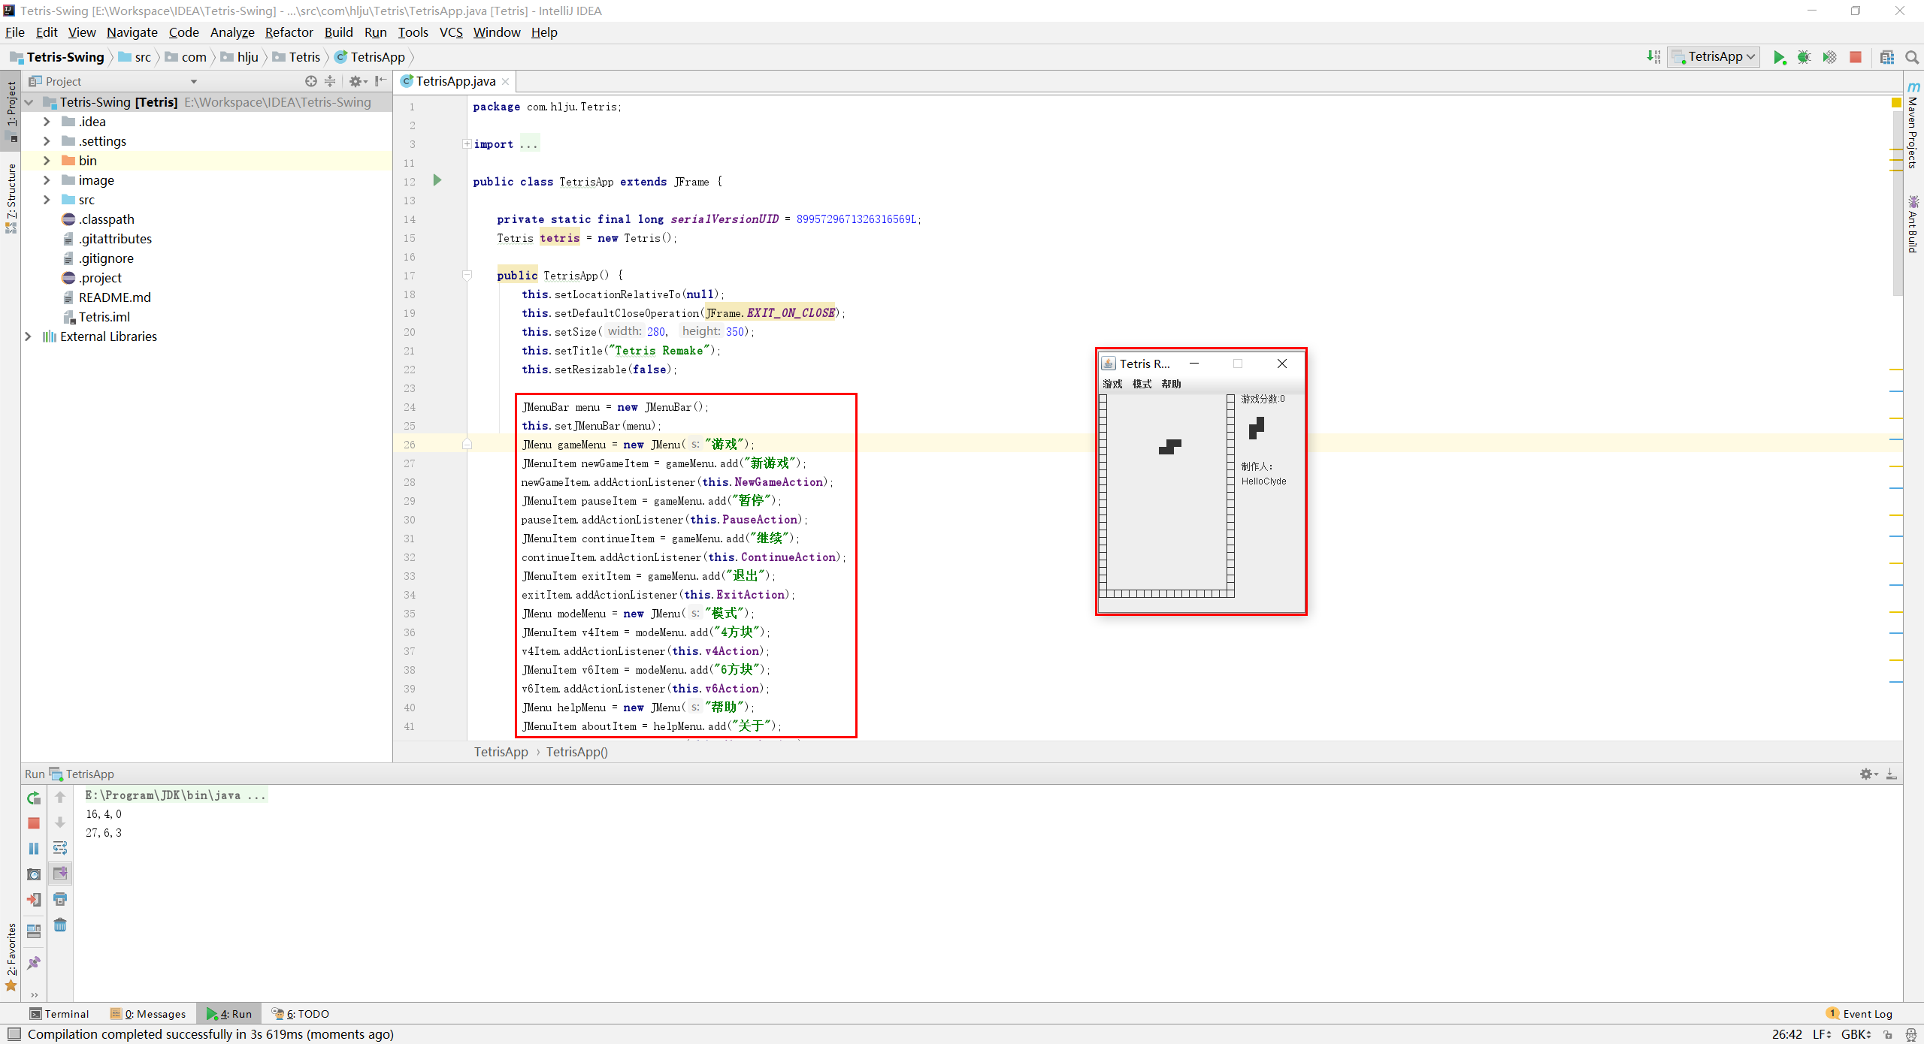Open the Project Structure dialog icon
Viewport: 1924px width, 1044px height.
pos(1887,57)
